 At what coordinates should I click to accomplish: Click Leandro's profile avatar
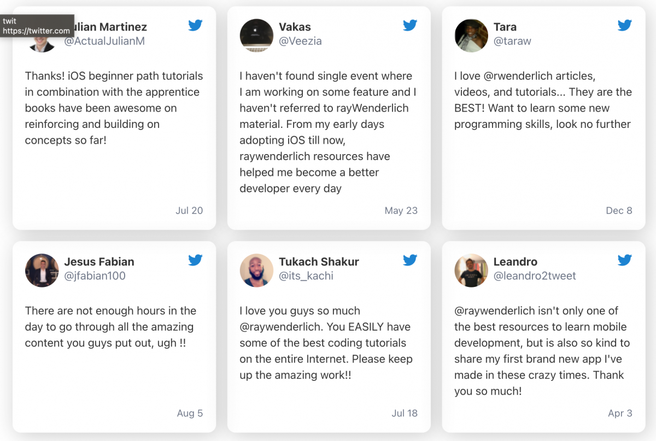[x=471, y=271]
